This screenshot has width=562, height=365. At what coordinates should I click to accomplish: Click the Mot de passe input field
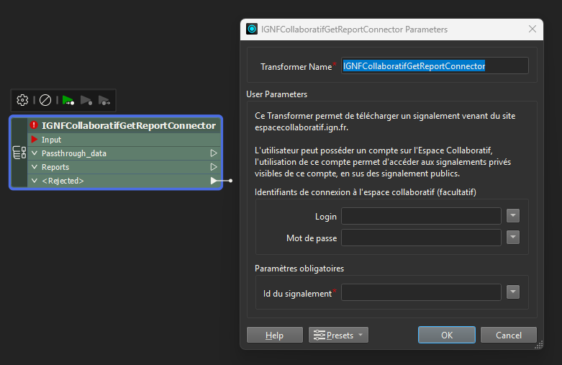[421, 238]
